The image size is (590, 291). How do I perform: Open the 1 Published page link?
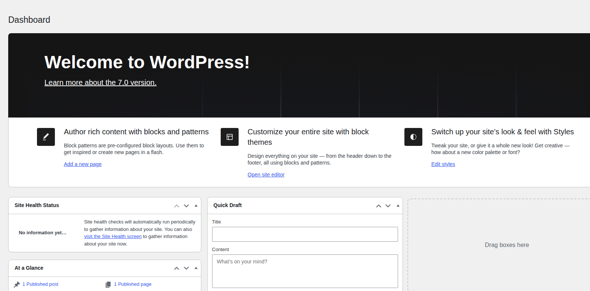[x=133, y=284]
